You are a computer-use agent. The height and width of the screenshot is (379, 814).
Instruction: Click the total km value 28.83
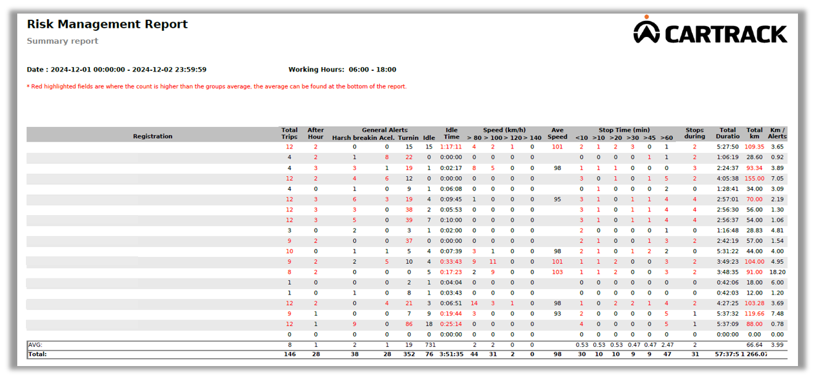(754, 231)
